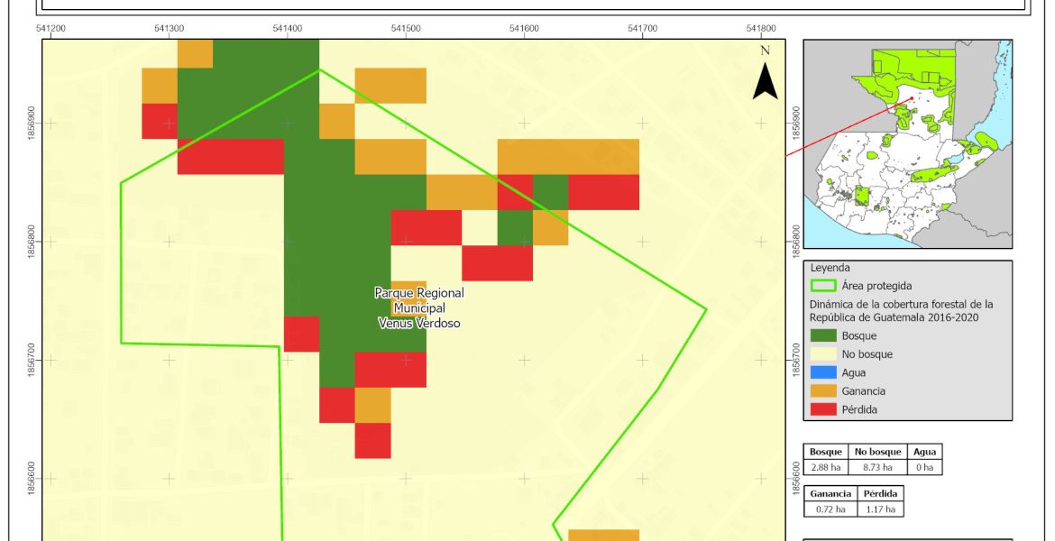1055x541 pixels.
Task: Click the Parque Regional Municipal Venus Verdoso label
Action: 419,307
